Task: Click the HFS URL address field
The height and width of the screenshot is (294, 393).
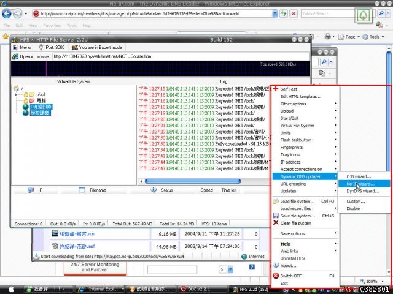Action: (x=181, y=56)
